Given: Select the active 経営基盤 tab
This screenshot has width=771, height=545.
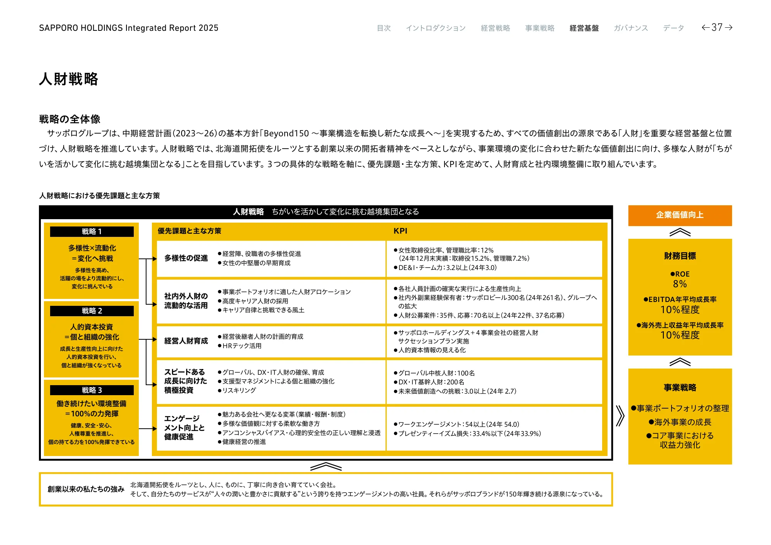Looking at the screenshot, I should click(x=584, y=28).
